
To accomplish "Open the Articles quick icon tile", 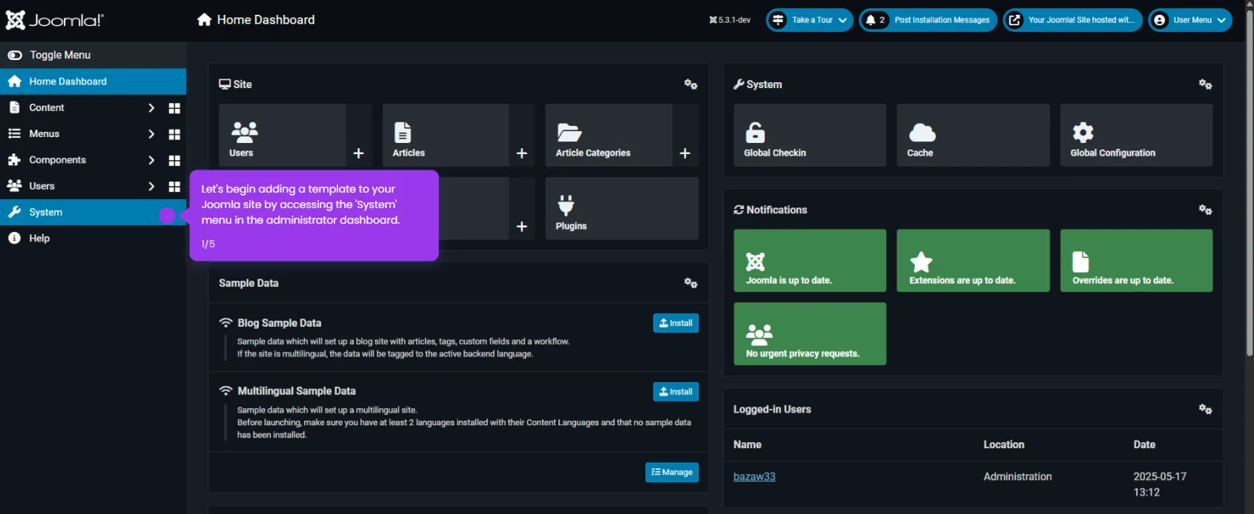I will [x=446, y=135].
